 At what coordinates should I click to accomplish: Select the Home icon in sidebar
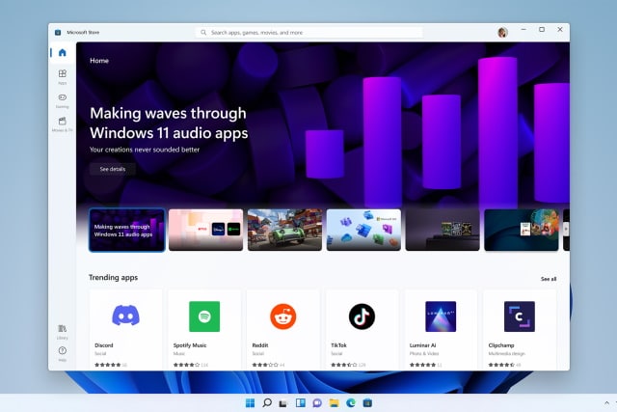click(62, 52)
